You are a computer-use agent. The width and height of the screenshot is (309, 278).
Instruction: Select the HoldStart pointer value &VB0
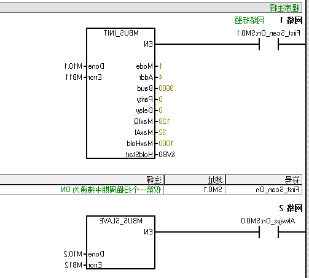click(167, 155)
